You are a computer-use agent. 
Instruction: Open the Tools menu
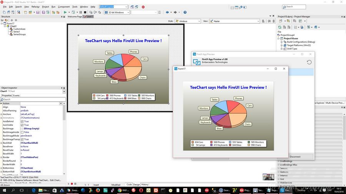75,7
